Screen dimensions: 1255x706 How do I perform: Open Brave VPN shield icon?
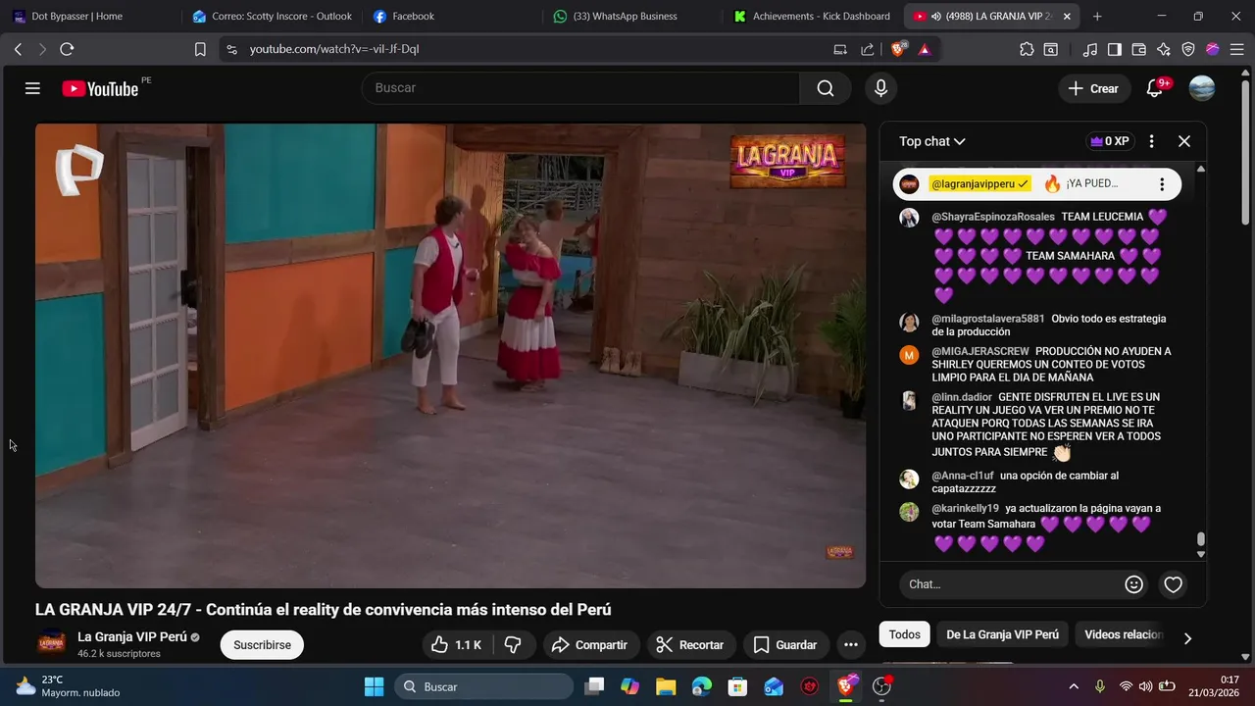[1188, 49]
